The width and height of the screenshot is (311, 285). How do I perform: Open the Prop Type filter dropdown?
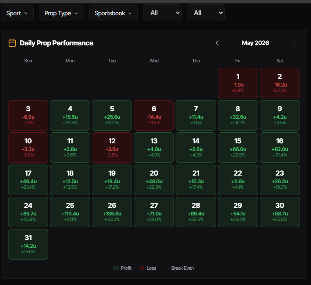pyautogui.click(x=61, y=13)
